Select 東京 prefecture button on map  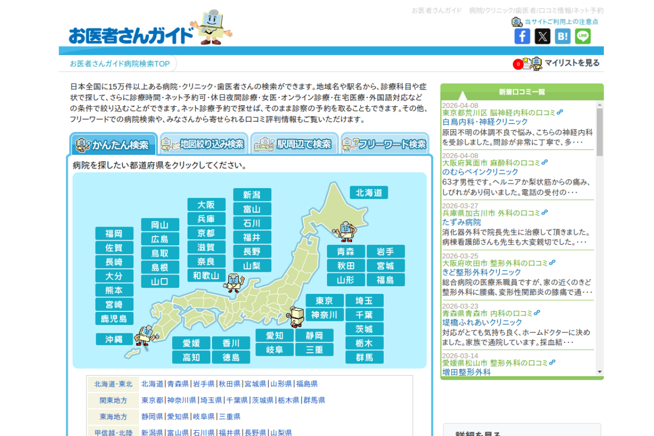tap(324, 301)
